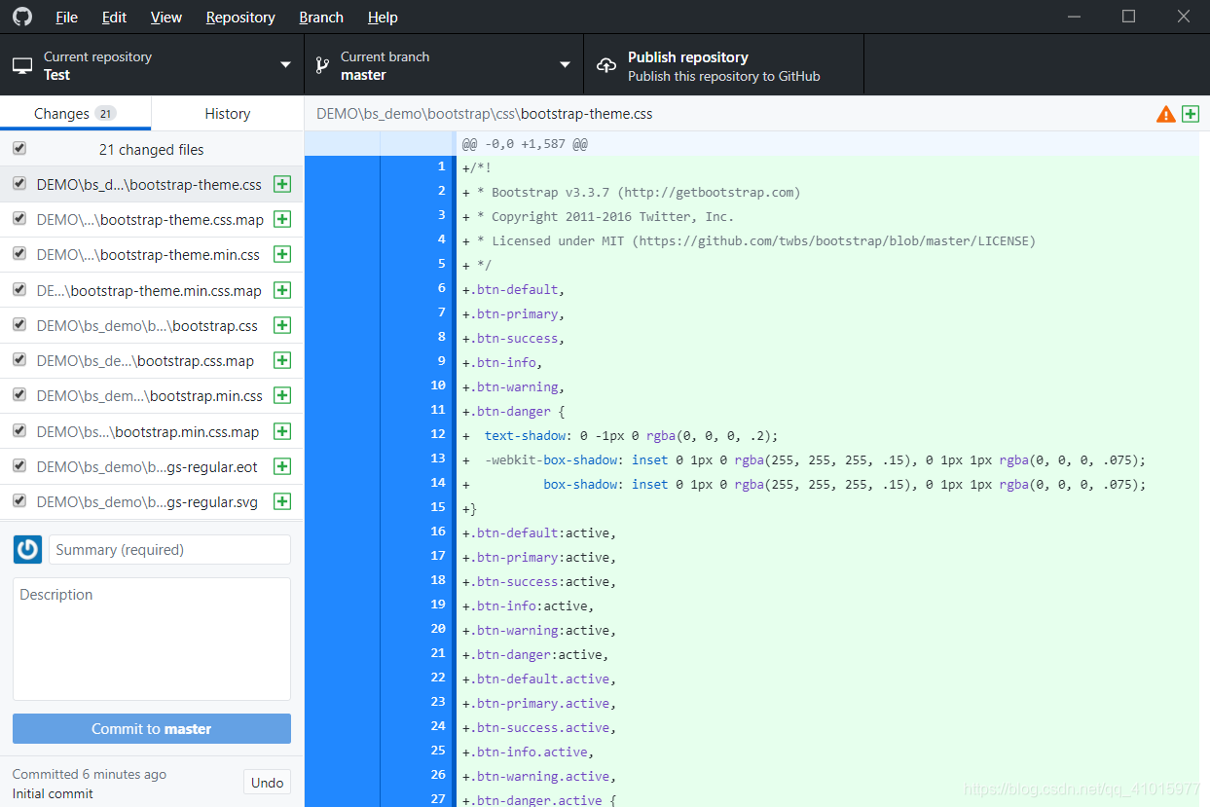This screenshot has width=1210, height=807.
Task: Uncheck the gs-regular.eot file checkbox
Action: 19,465
